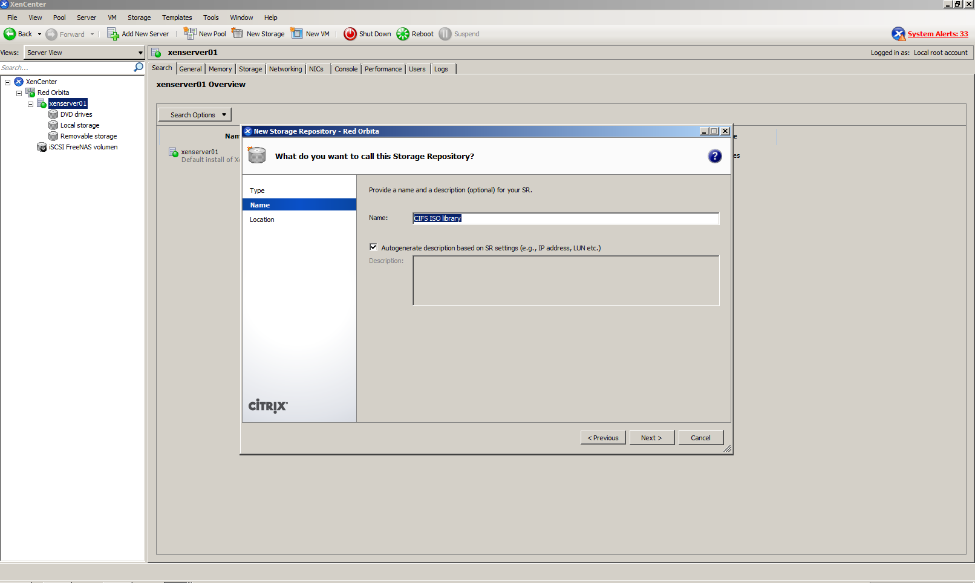Image resolution: width=975 pixels, height=583 pixels.
Task: Go to the Location wizard step
Action: point(262,220)
